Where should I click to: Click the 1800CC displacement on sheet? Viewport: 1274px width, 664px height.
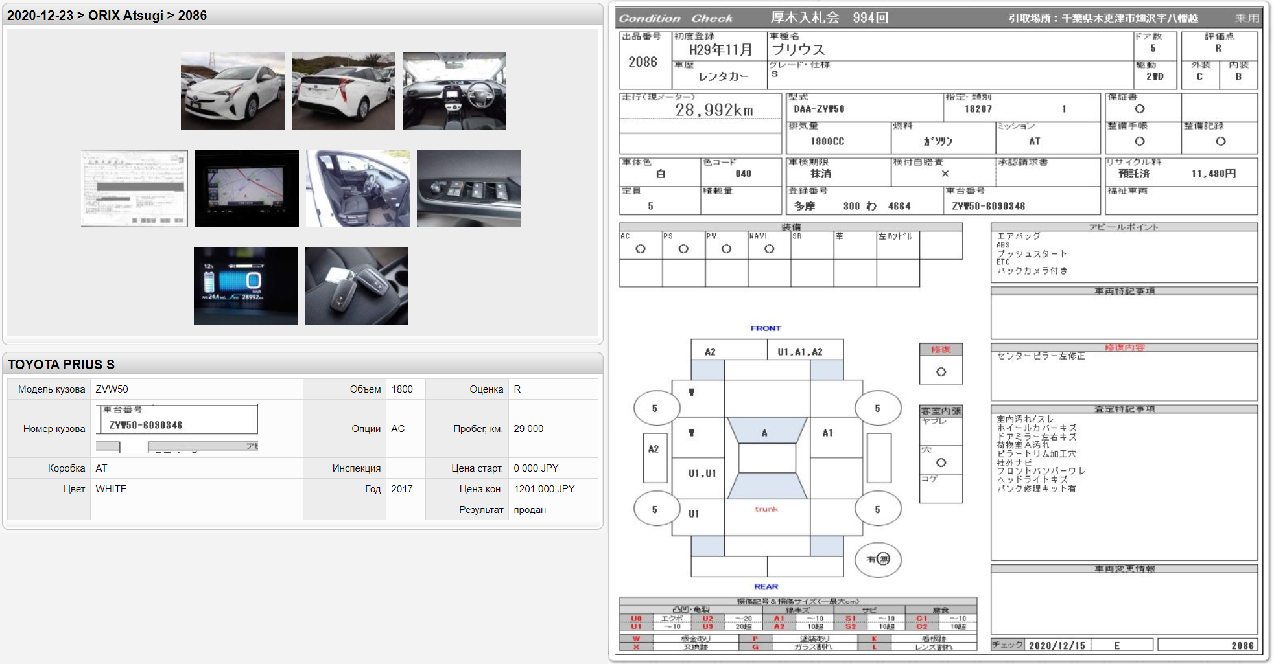827,141
